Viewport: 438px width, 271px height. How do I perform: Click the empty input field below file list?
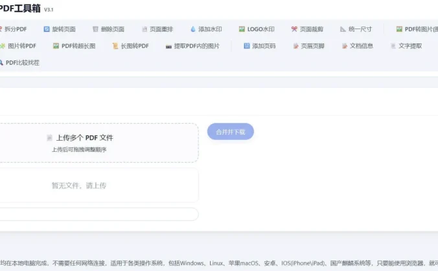coord(98,215)
